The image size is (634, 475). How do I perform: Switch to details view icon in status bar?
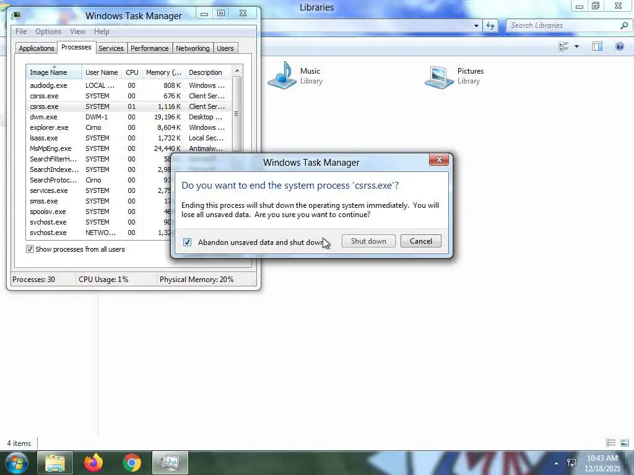coord(610,443)
